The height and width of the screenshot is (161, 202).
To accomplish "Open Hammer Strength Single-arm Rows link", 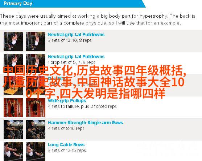I will point(86,123).
